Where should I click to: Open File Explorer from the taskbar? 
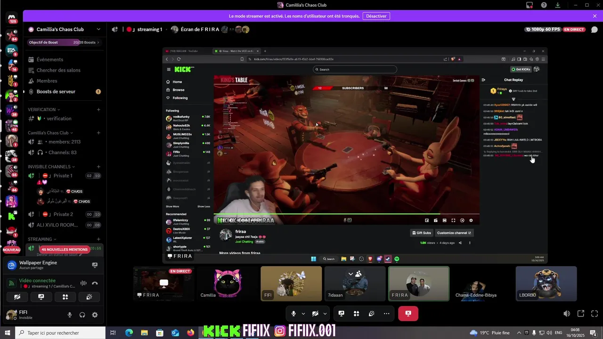pyautogui.click(x=144, y=332)
